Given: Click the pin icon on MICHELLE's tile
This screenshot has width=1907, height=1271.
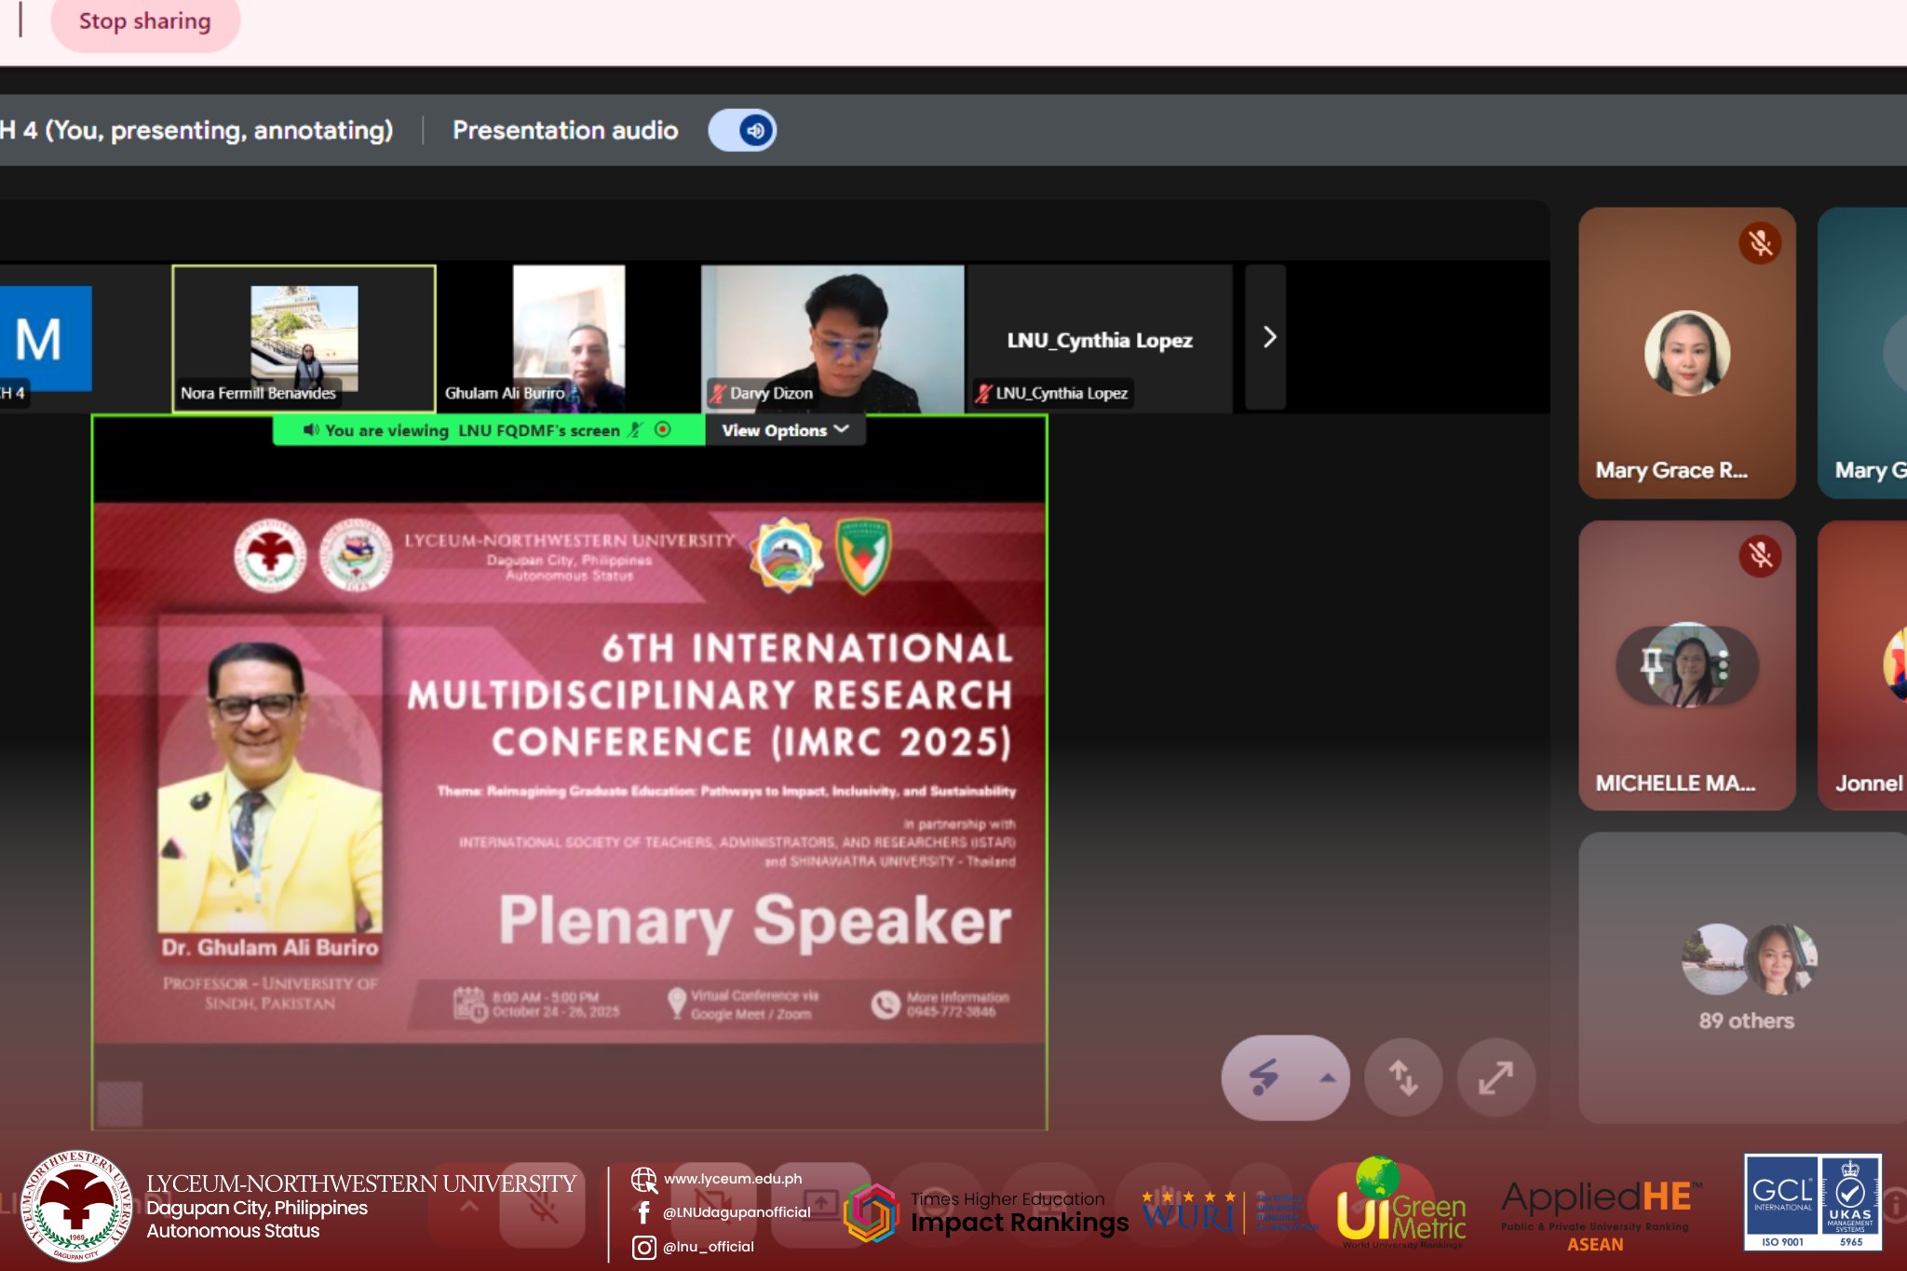Looking at the screenshot, I should click(x=1651, y=665).
